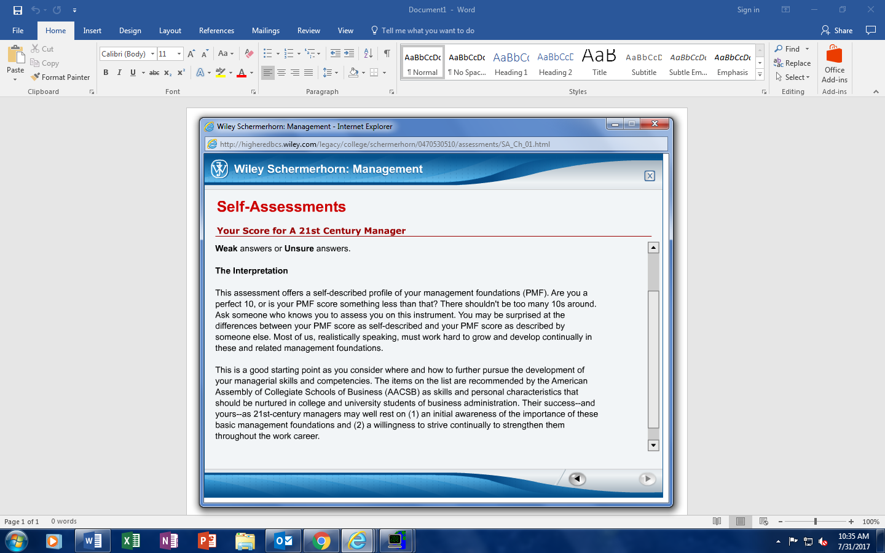885x553 pixels.
Task: Open the Insert ribbon tab
Action: (92, 31)
